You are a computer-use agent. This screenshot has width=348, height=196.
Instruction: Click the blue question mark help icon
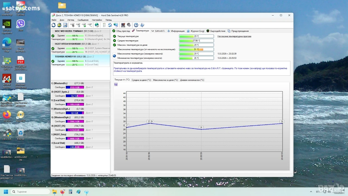136,25
